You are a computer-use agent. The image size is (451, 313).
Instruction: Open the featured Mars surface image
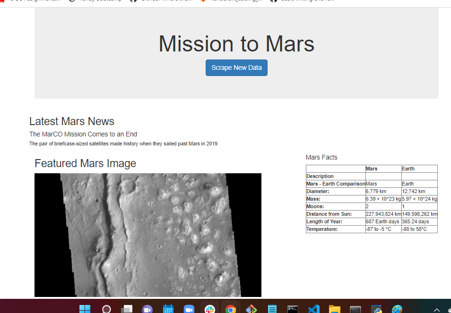(148, 235)
